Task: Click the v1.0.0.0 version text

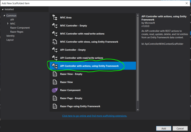Action: click(145, 26)
